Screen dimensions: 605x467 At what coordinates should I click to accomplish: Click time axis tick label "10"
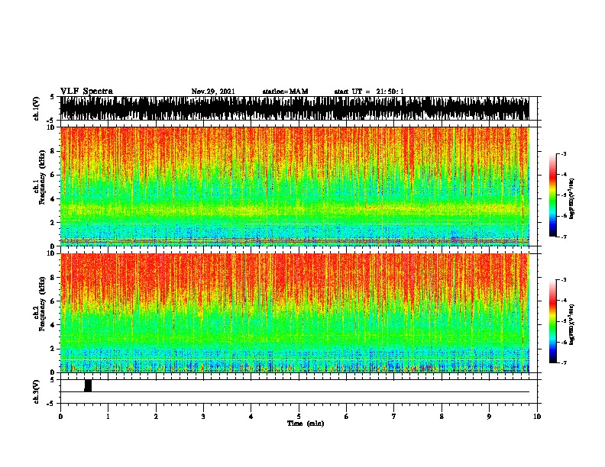[x=537, y=417]
